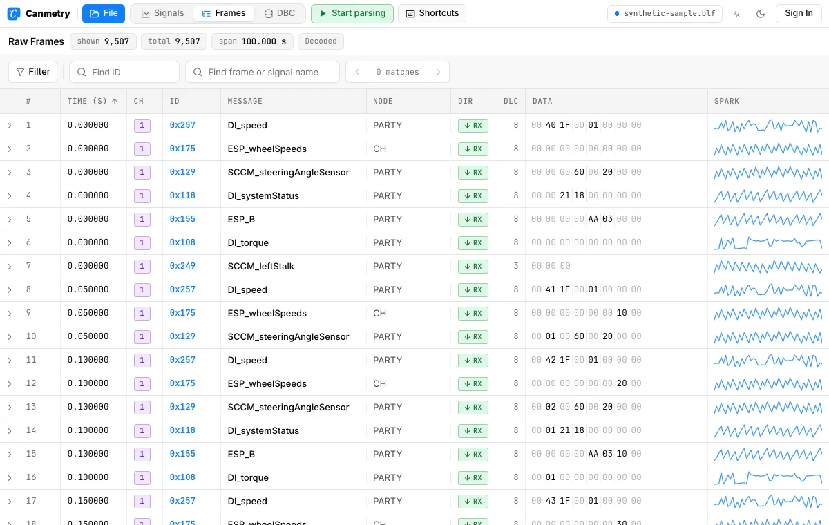Open ID 0x257 link in row 1
829x525 pixels.
pyautogui.click(x=182, y=126)
